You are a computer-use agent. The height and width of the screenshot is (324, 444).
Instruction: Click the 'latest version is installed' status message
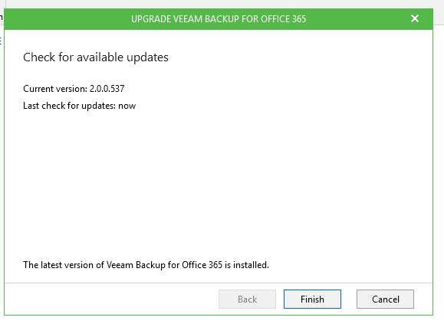[146, 265]
